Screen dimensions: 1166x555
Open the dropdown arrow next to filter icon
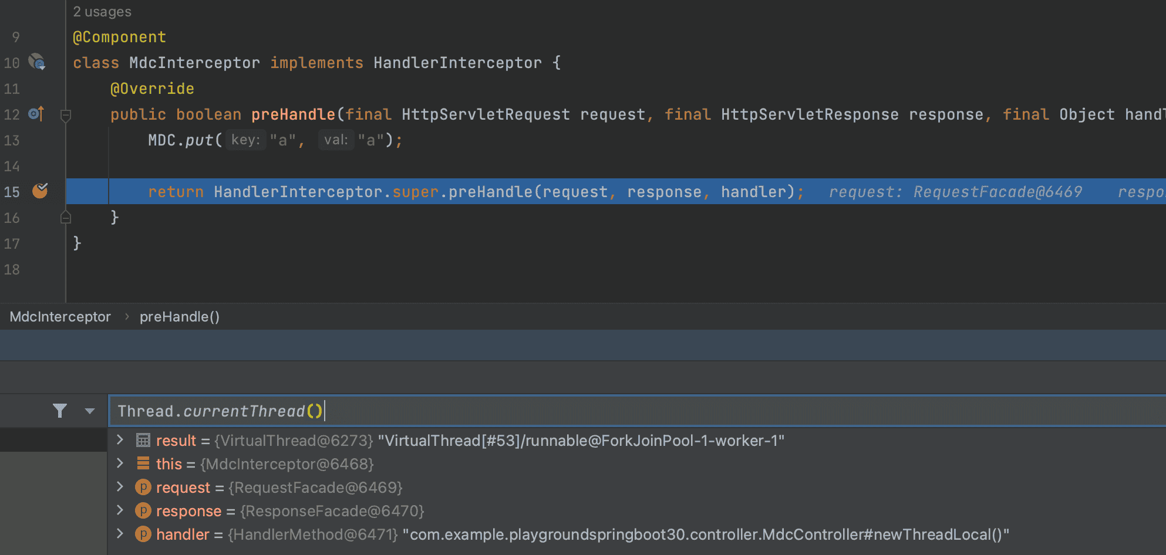pos(90,411)
